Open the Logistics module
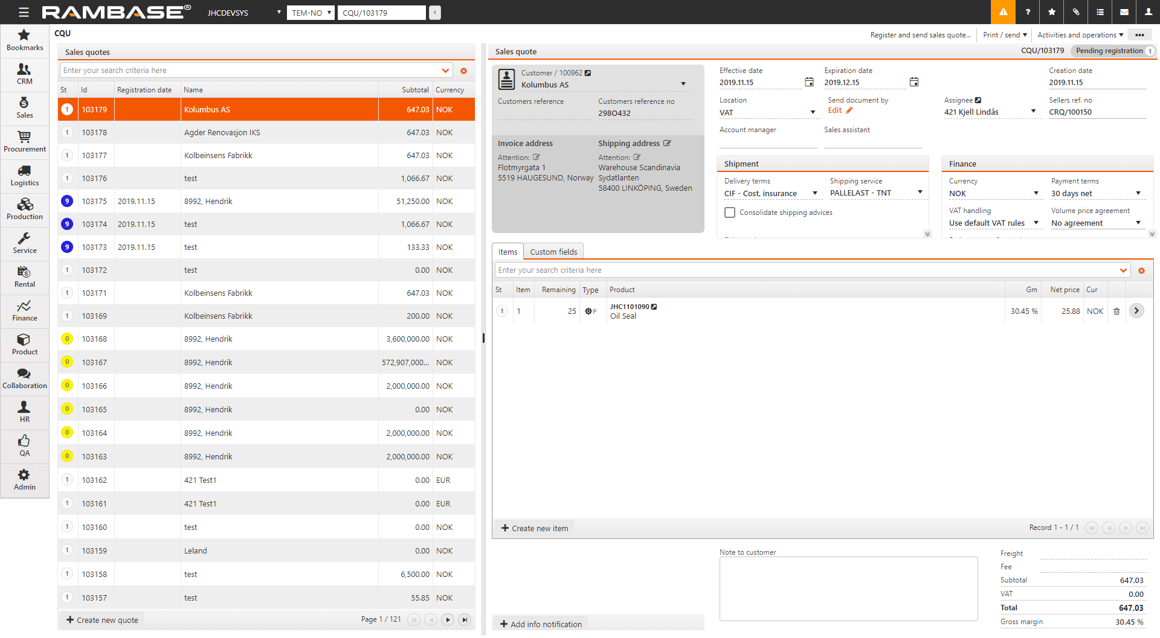1160x638 pixels. click(x=24, y=176)
